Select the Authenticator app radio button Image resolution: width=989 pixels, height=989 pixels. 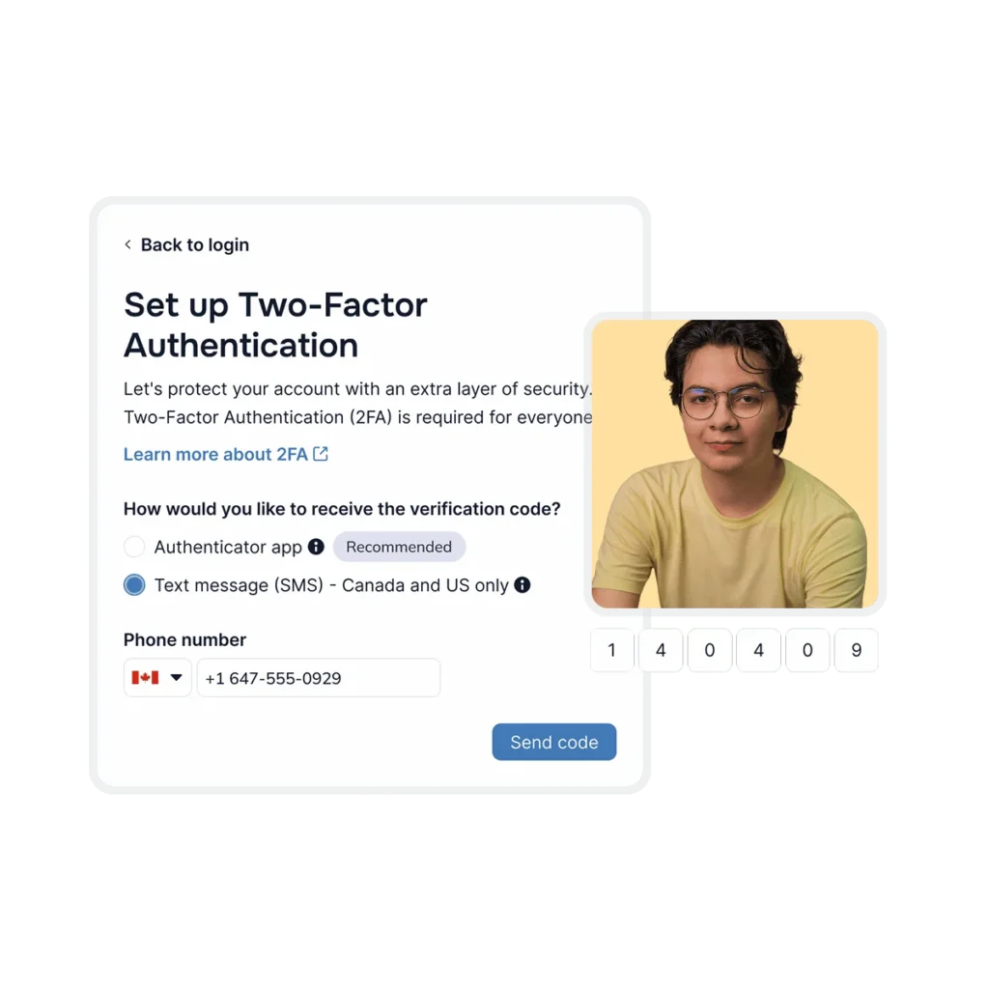[134, 547]
